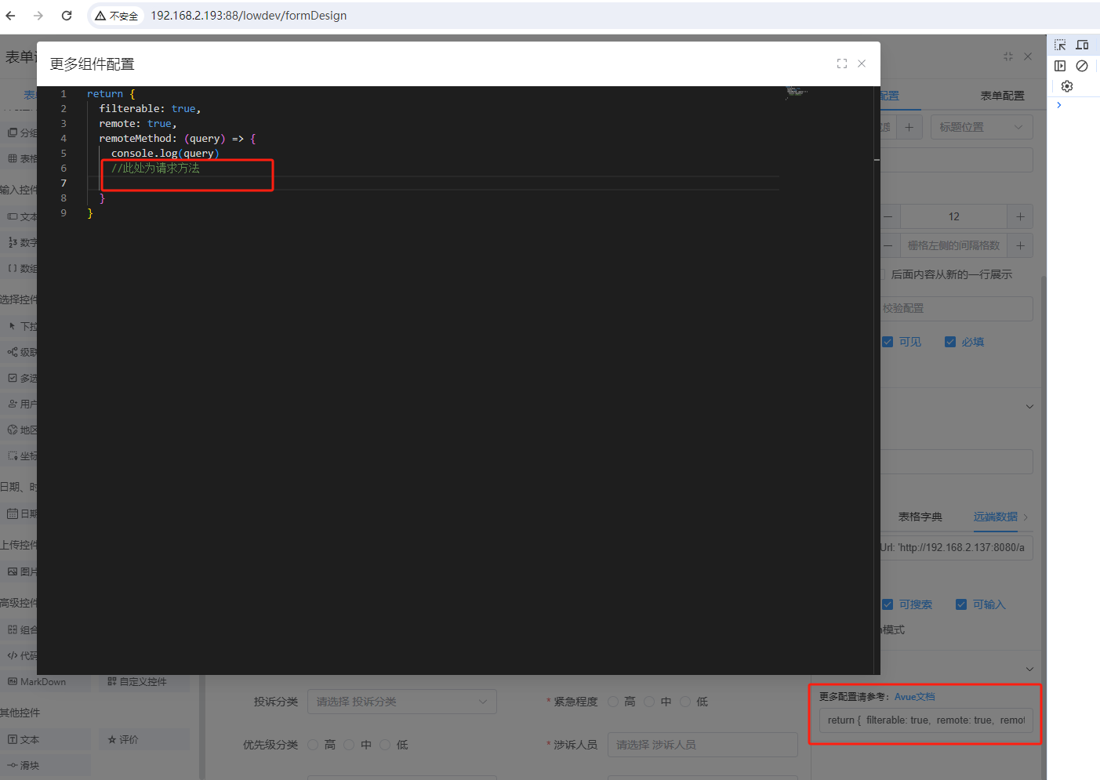The width and height of the screenshot is (1100, 780).
Task: Expand the 更多组件配置 dialog to fullscreen
Action: click(x=842, y=63)
